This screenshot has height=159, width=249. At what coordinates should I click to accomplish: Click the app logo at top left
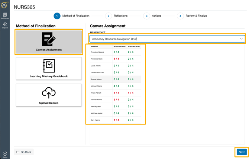coord(4,5)
